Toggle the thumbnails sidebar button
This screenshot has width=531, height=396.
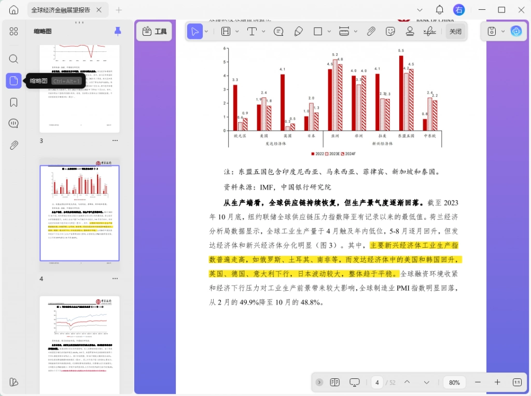coord(13,80)
